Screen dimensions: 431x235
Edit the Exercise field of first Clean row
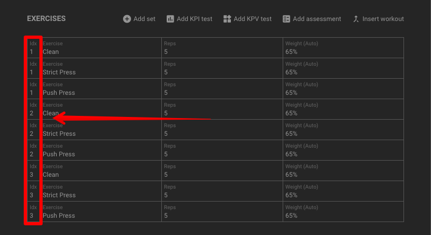[x=101, y=48]
